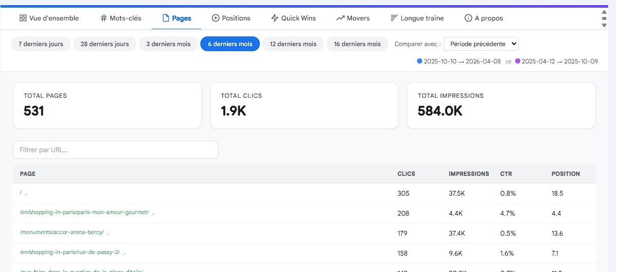Select the 12 derniers mois period

pos(293,44)
